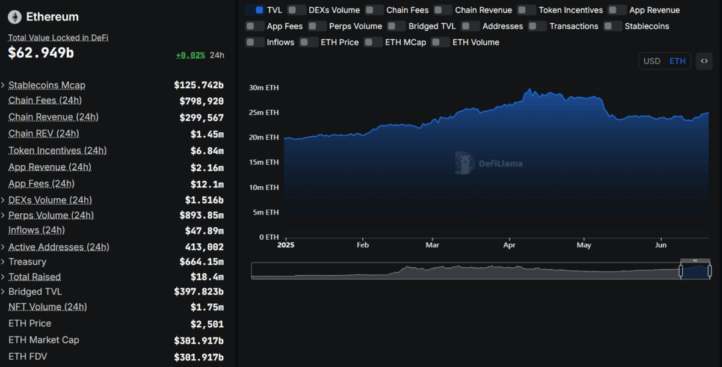Screen dimensions: 722x367
Task: Click the ETH Price label
Action: [x=30, y=323]
